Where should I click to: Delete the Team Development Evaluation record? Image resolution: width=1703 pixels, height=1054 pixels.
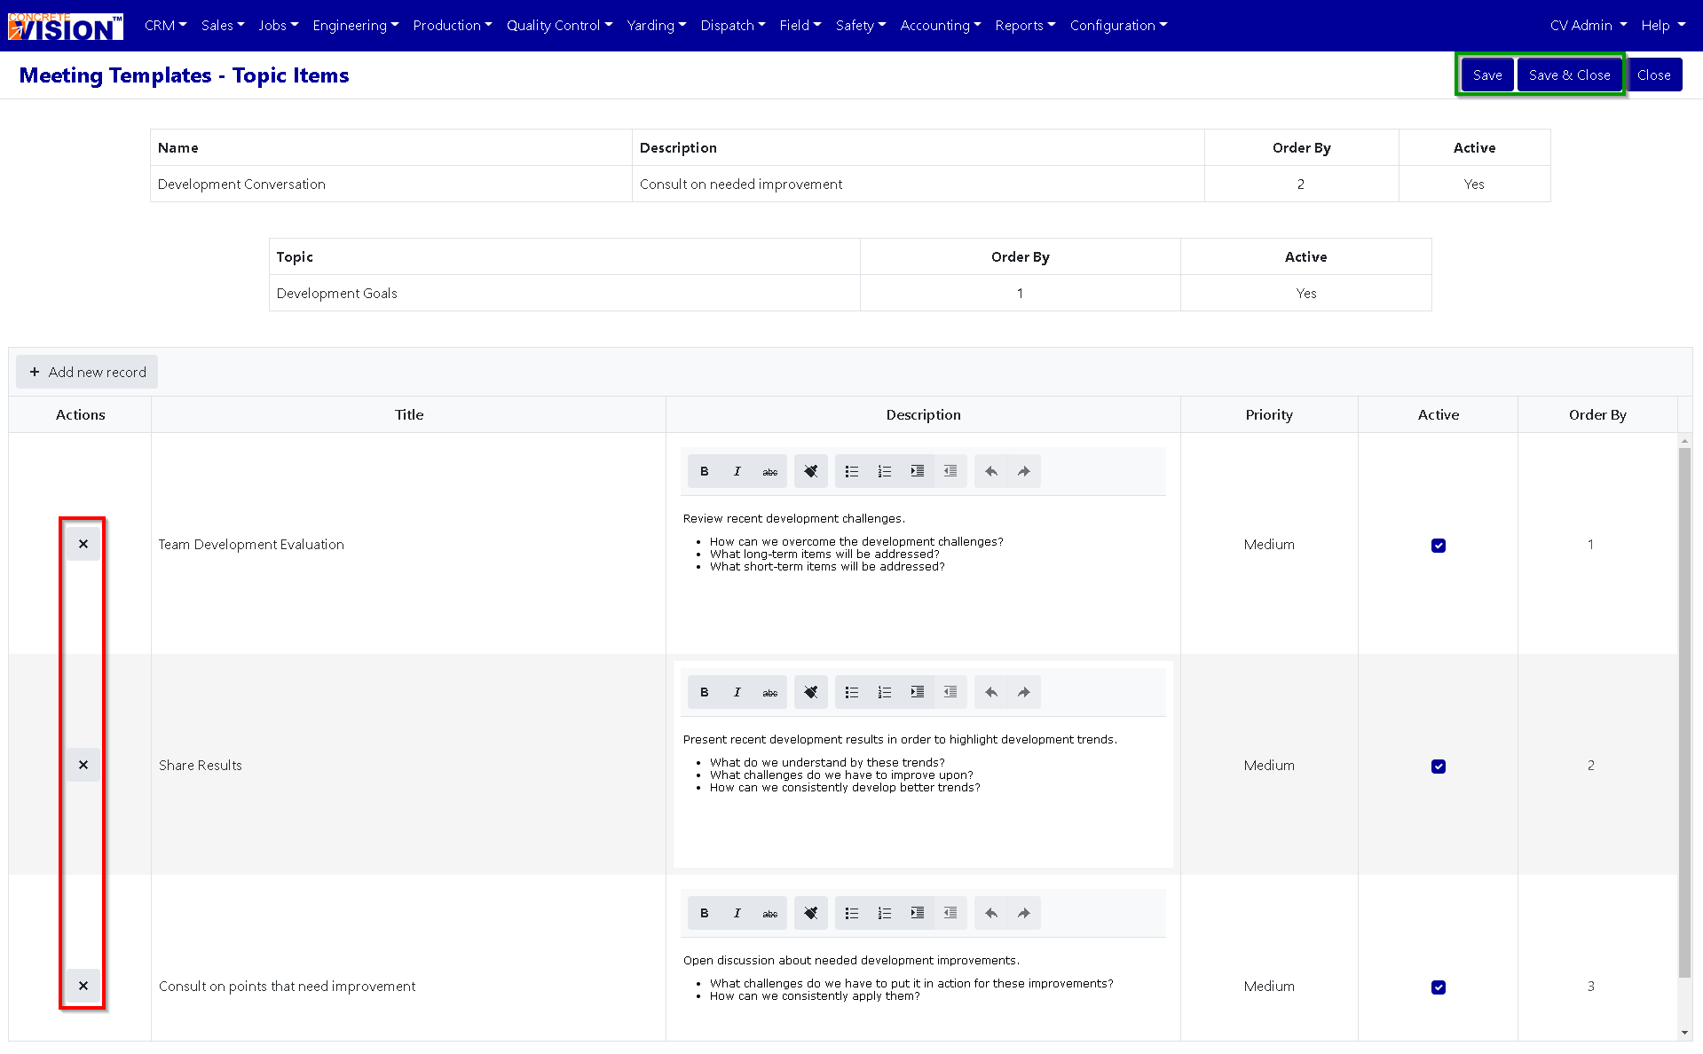coord(83,544)
